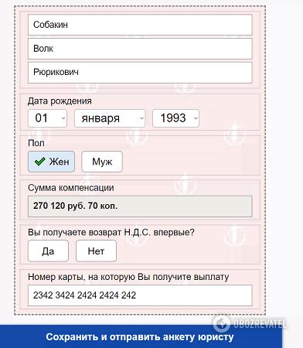The width and height of the screenshot is (303, 348).
Task: Click the Пол label text
Action: [x=36, y=143]
